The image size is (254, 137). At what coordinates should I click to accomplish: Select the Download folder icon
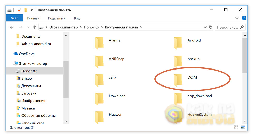[99, 99]
